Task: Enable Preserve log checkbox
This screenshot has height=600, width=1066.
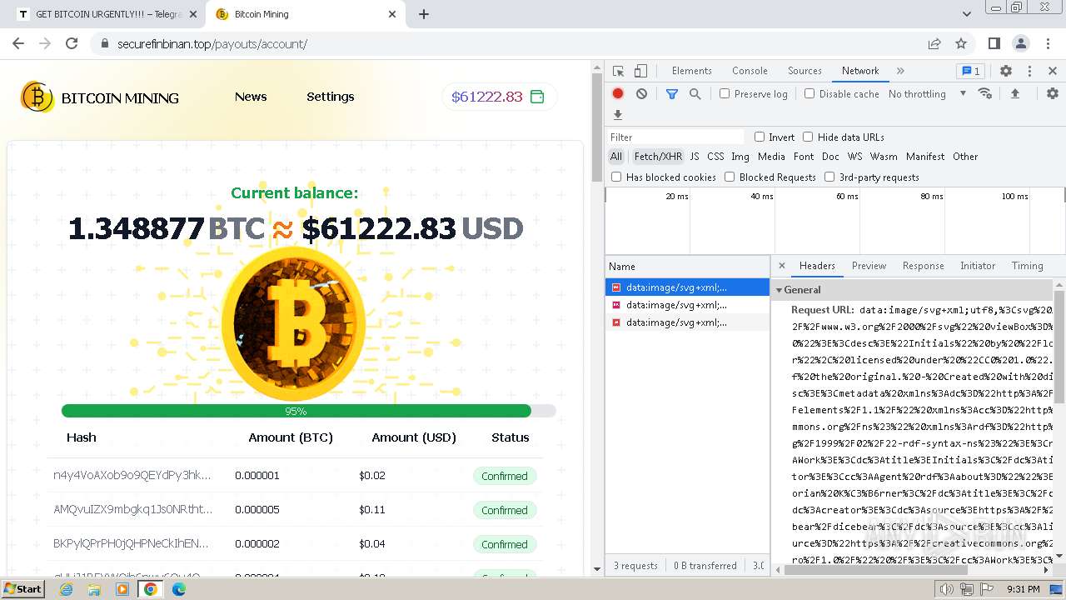Action: tap(725, 94)
